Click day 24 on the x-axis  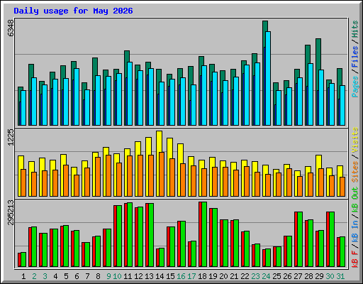tap(266, 276)
